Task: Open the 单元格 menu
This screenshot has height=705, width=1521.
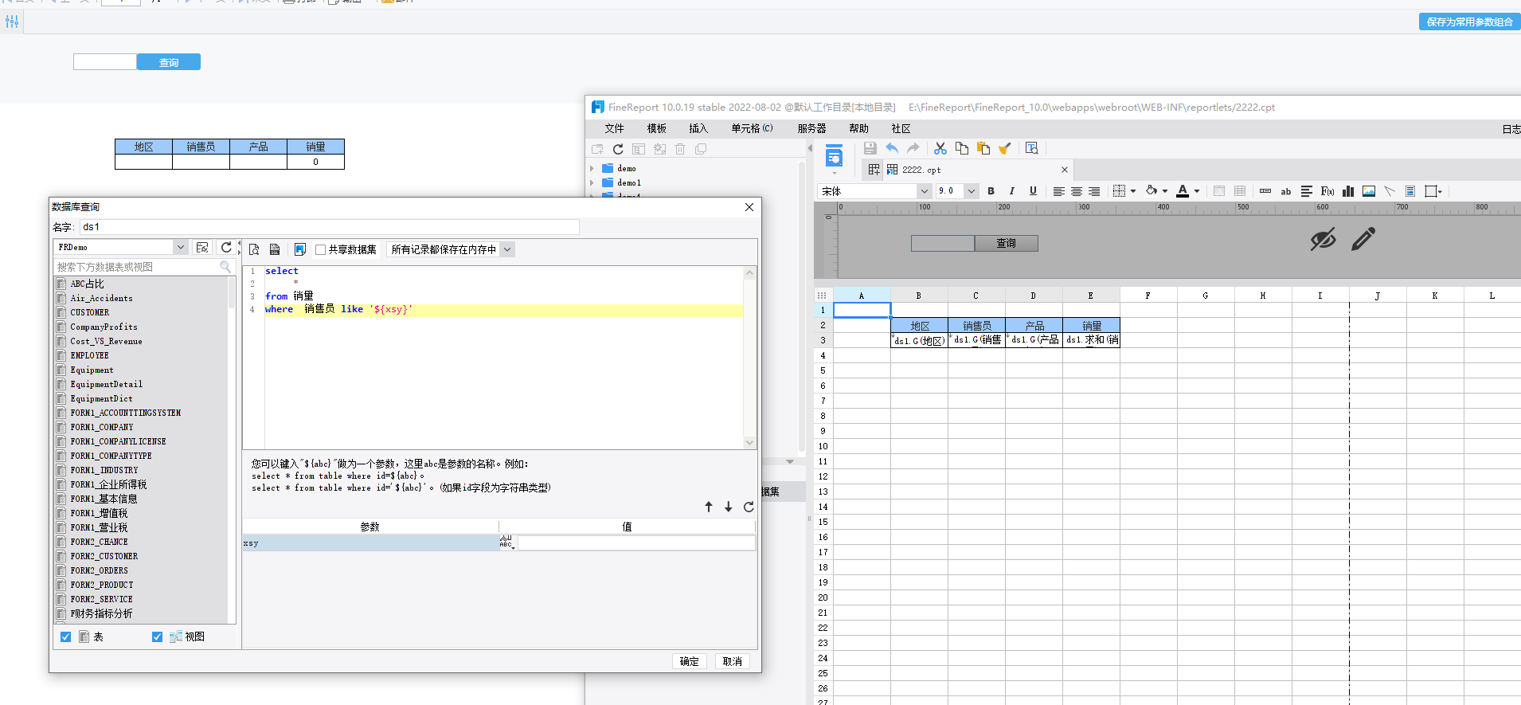Action: (752, 128)
